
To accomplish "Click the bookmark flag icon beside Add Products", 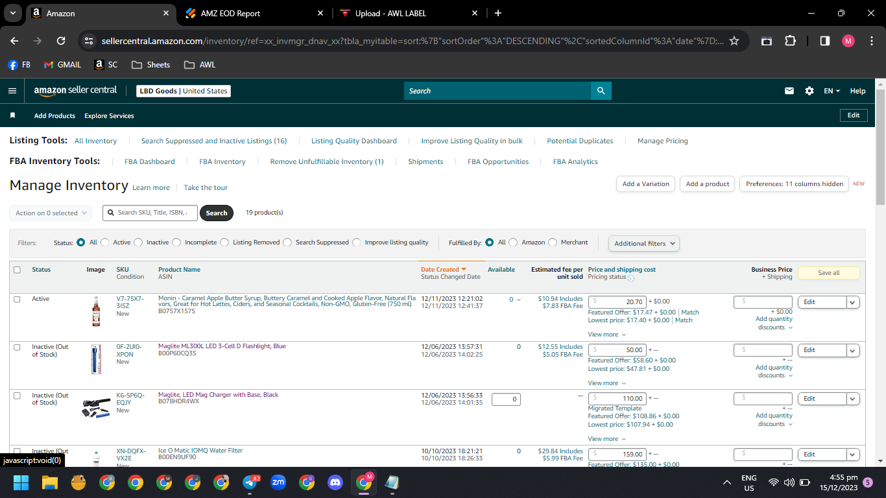I will point(12,115).
